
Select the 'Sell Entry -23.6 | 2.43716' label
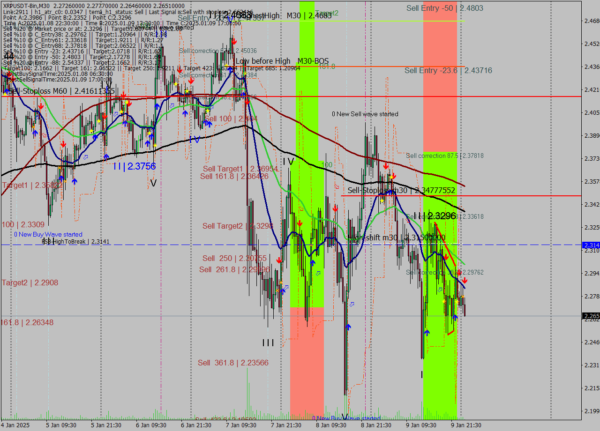click(x=448, y=70)
